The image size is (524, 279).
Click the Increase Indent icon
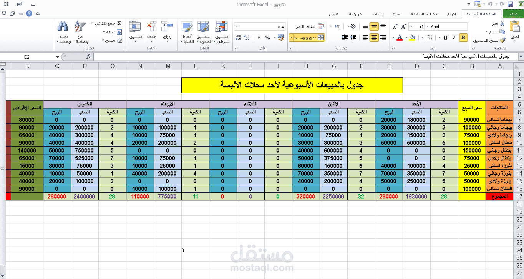point(345,38)
